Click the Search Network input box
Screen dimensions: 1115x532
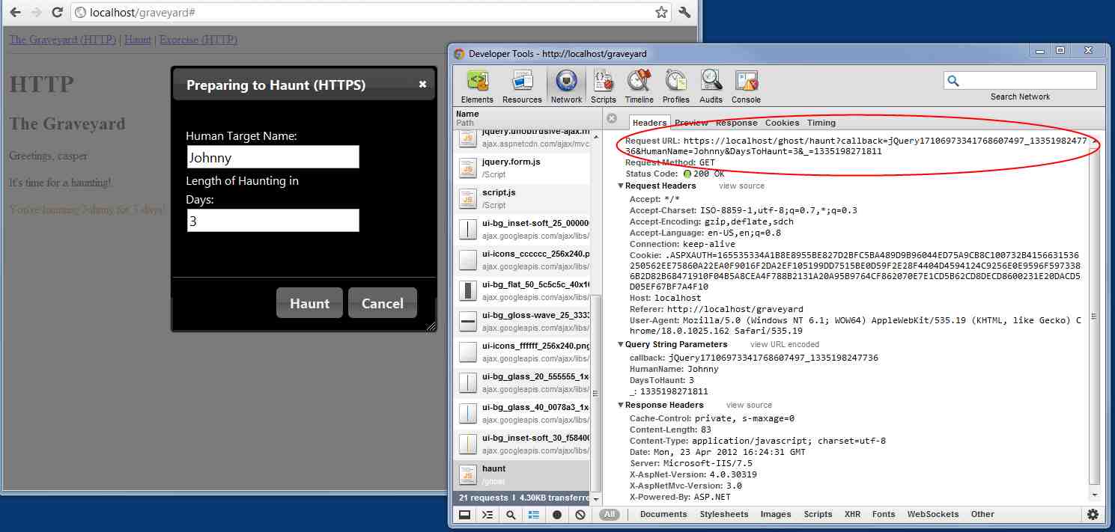tap(1027, 81)
